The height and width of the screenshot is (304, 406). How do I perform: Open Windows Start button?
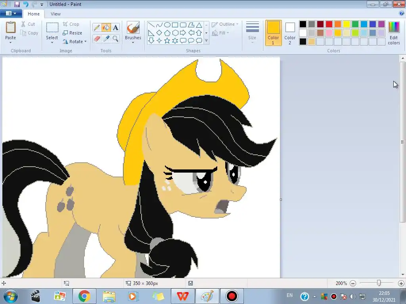coord(10,296)
